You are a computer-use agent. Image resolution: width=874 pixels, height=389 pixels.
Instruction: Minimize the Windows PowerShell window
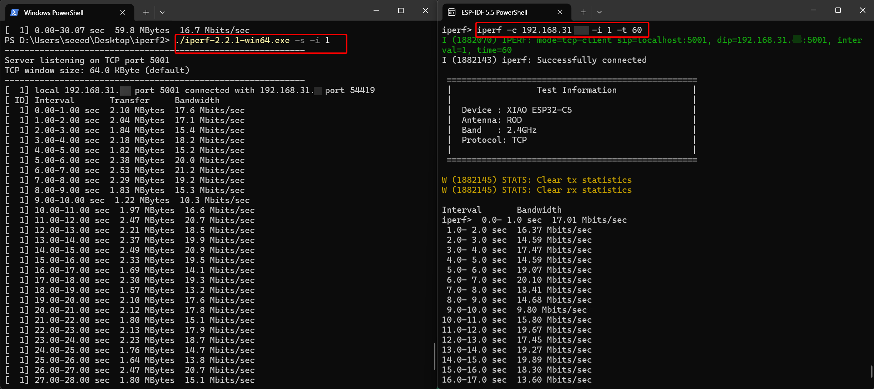pyautogui.click(x=376, y=11)
